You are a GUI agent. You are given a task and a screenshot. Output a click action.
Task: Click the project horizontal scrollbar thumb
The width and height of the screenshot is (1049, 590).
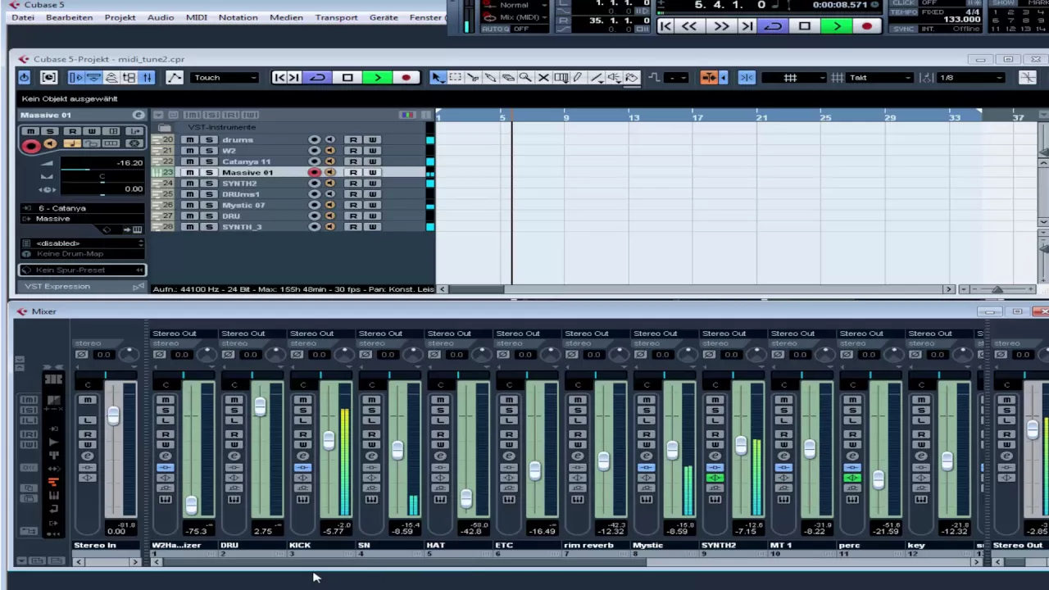pos(475,289)
